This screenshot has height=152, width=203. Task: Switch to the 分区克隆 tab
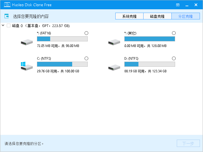pos(186,16)
